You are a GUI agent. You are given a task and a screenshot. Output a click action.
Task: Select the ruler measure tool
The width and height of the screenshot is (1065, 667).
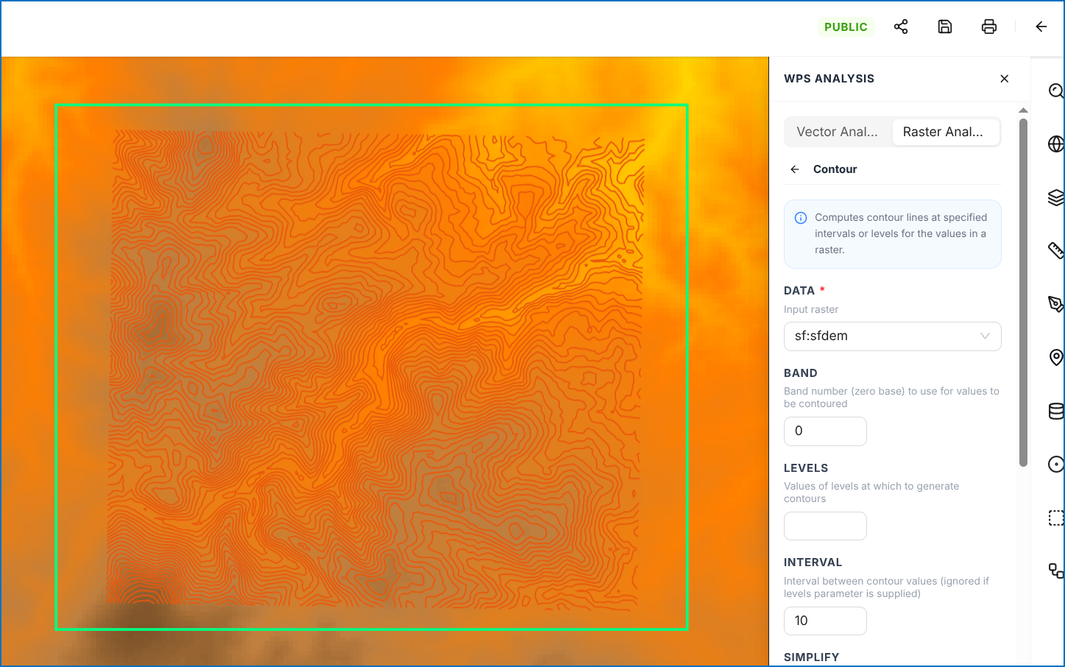coord(1056,250)
